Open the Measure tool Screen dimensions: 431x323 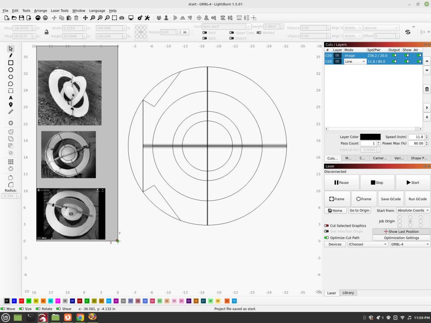coord(11,112)
